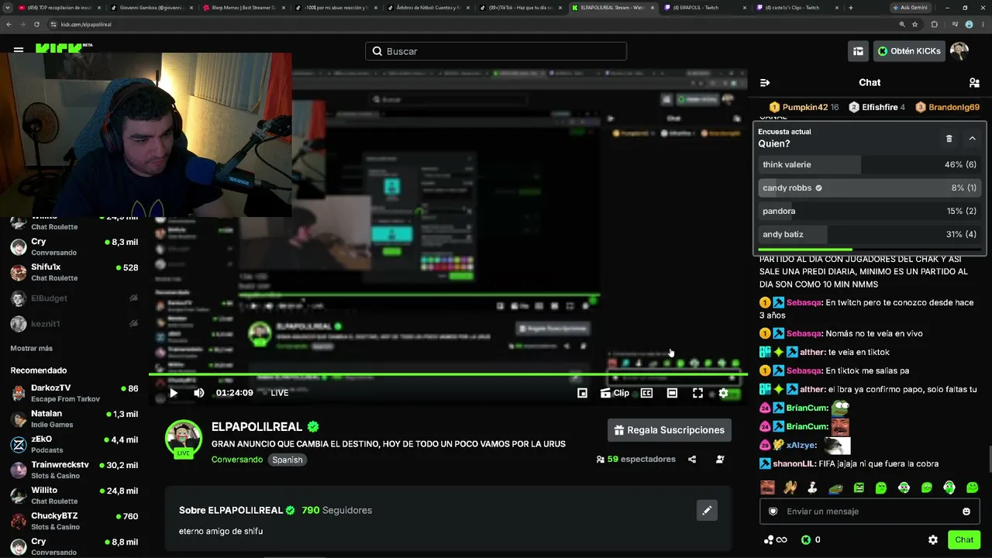Click Obtén KICKs button

pos(909,51)
